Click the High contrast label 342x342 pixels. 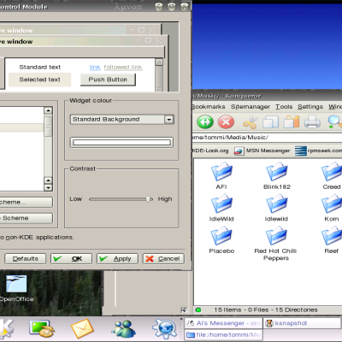pyautogui.click(x=165, y=199)
